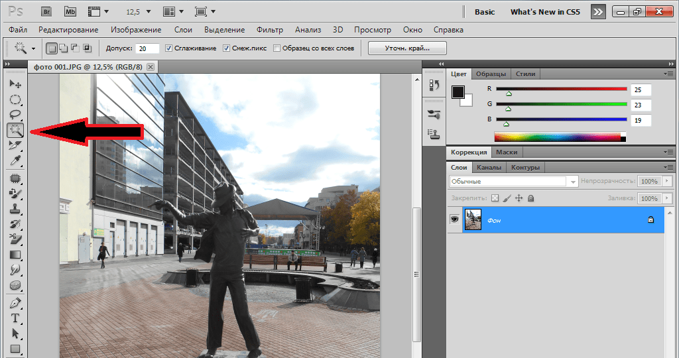Screen dimensions: 679x358
Task: Disable the Смеж.пикс checkbox
Action: [x=227, y=48]
